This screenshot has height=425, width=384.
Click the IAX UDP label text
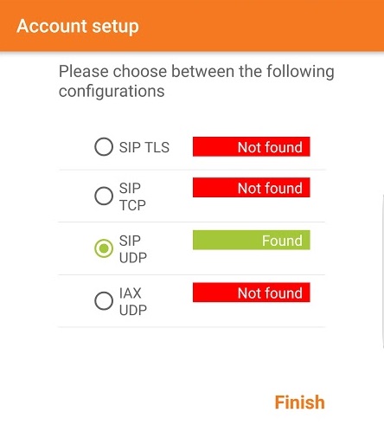click(x=133, y=301)
